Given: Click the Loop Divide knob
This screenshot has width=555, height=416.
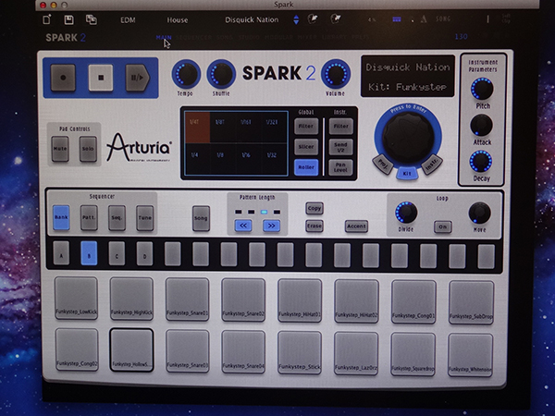Looking at the screenshot, I should [406, 213].
